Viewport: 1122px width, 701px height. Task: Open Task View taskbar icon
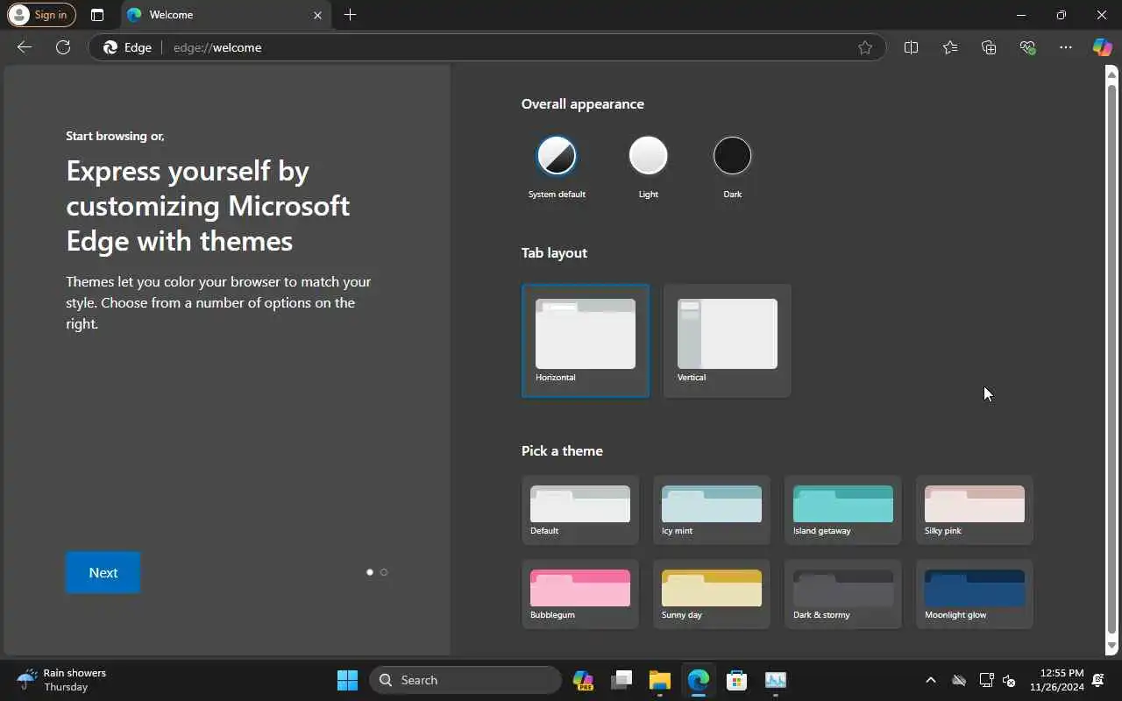[621, 680]
